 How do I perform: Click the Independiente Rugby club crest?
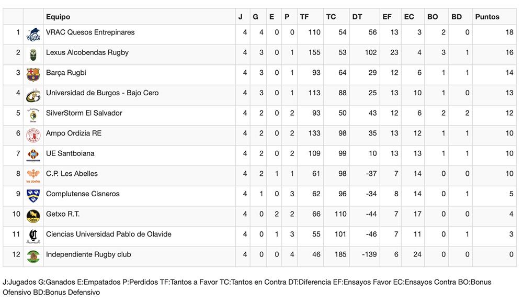(33, 256)
